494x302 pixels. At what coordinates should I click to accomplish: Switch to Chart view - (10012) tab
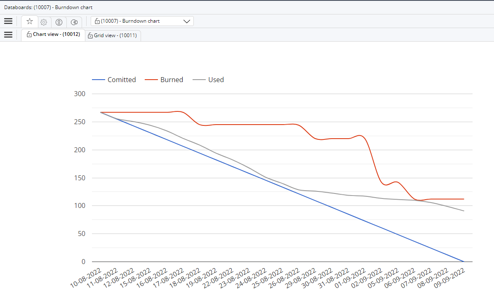pyautogui.click(x=53, y=34)
